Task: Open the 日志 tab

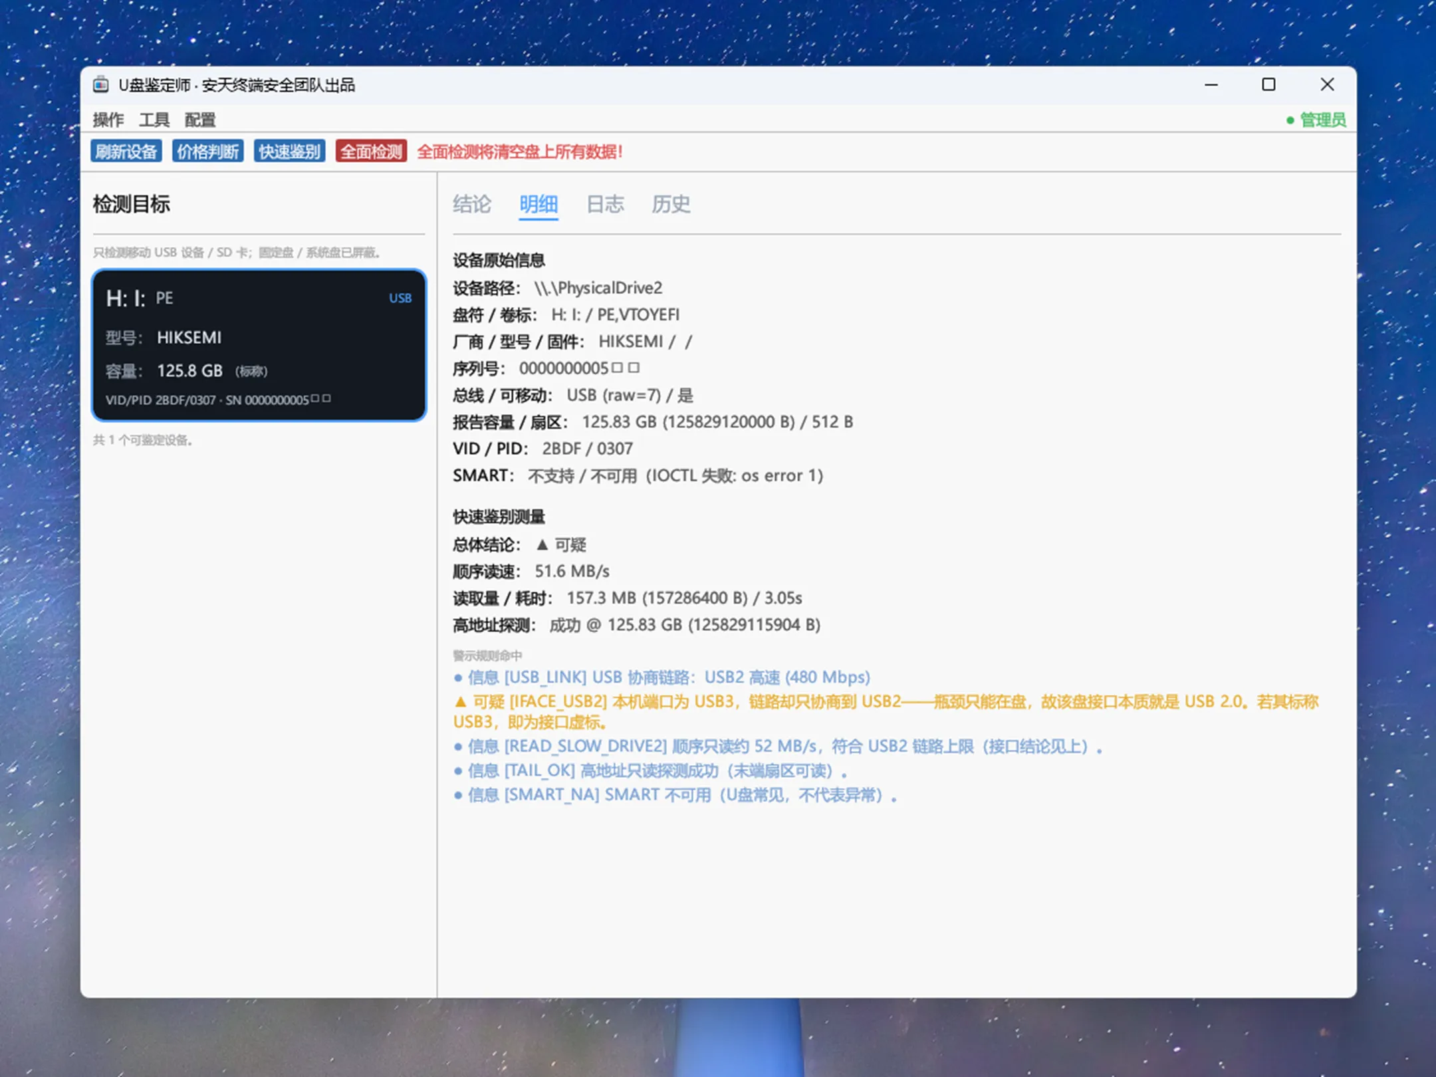Action: coord(605,204)
